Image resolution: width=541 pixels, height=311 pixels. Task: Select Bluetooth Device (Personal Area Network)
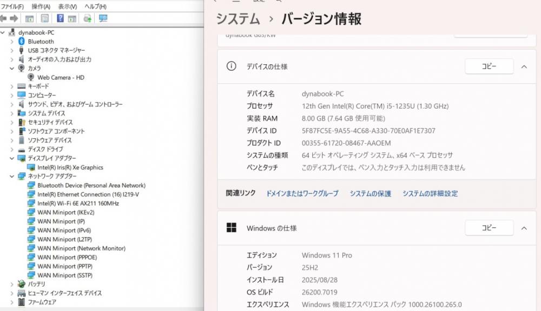click(x=91, y=185)
